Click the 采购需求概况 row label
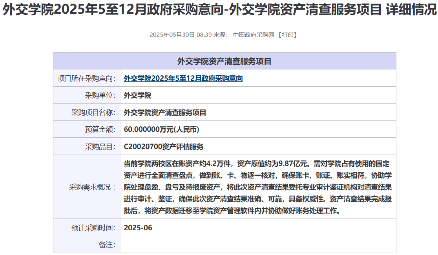The width and height of the screenshot is (438, 255). pyautogui.click(x=93, y=187)
